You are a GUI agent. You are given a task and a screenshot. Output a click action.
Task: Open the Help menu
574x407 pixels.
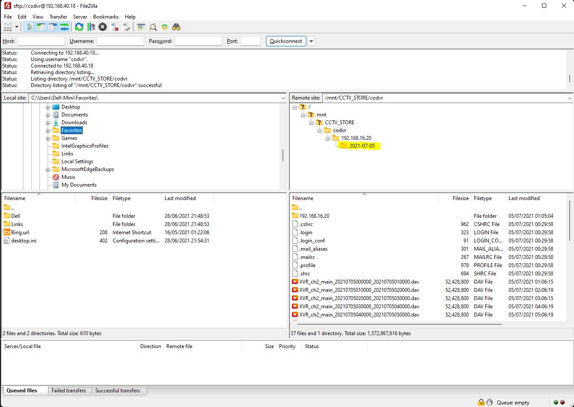[130, 16]
